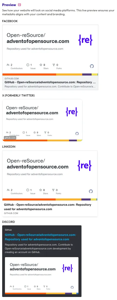This screenshot has width=117, height=300.
Task: Click the forks icon in X preview
Action: [45, 132]
